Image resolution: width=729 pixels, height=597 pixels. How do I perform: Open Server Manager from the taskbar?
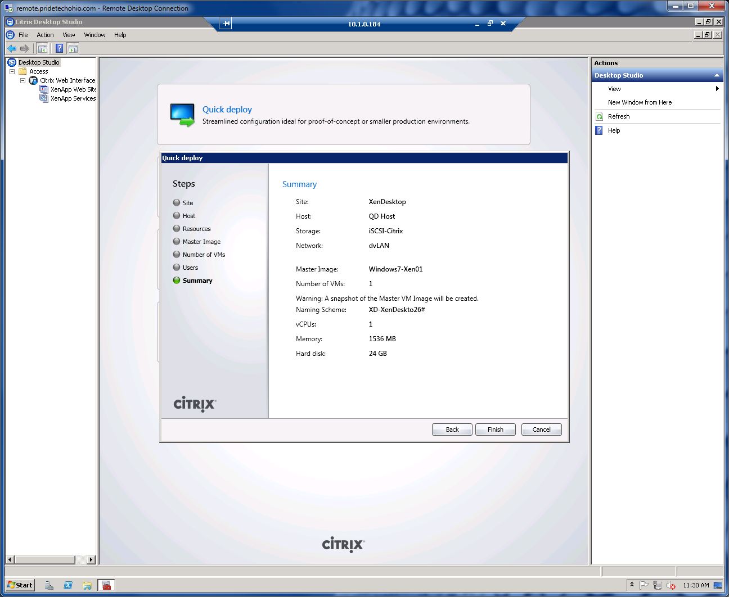(49, 585)
